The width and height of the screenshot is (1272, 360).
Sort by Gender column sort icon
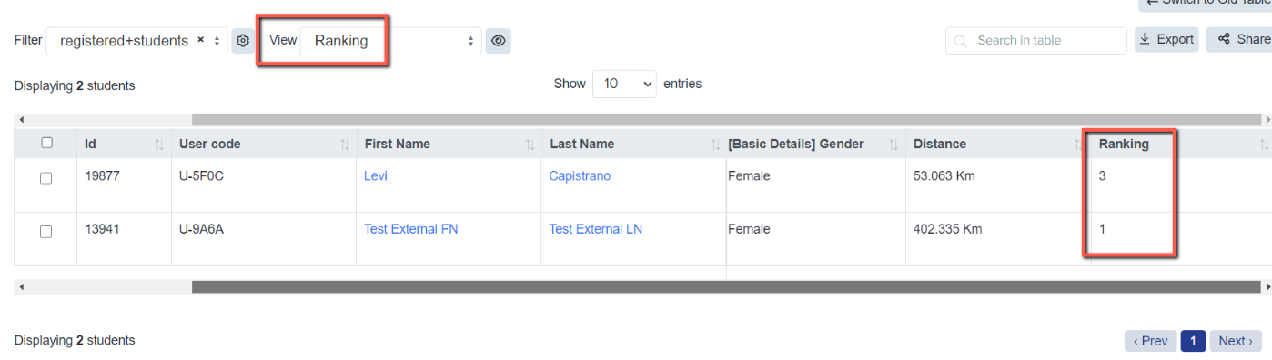click(x=893, y=145)
